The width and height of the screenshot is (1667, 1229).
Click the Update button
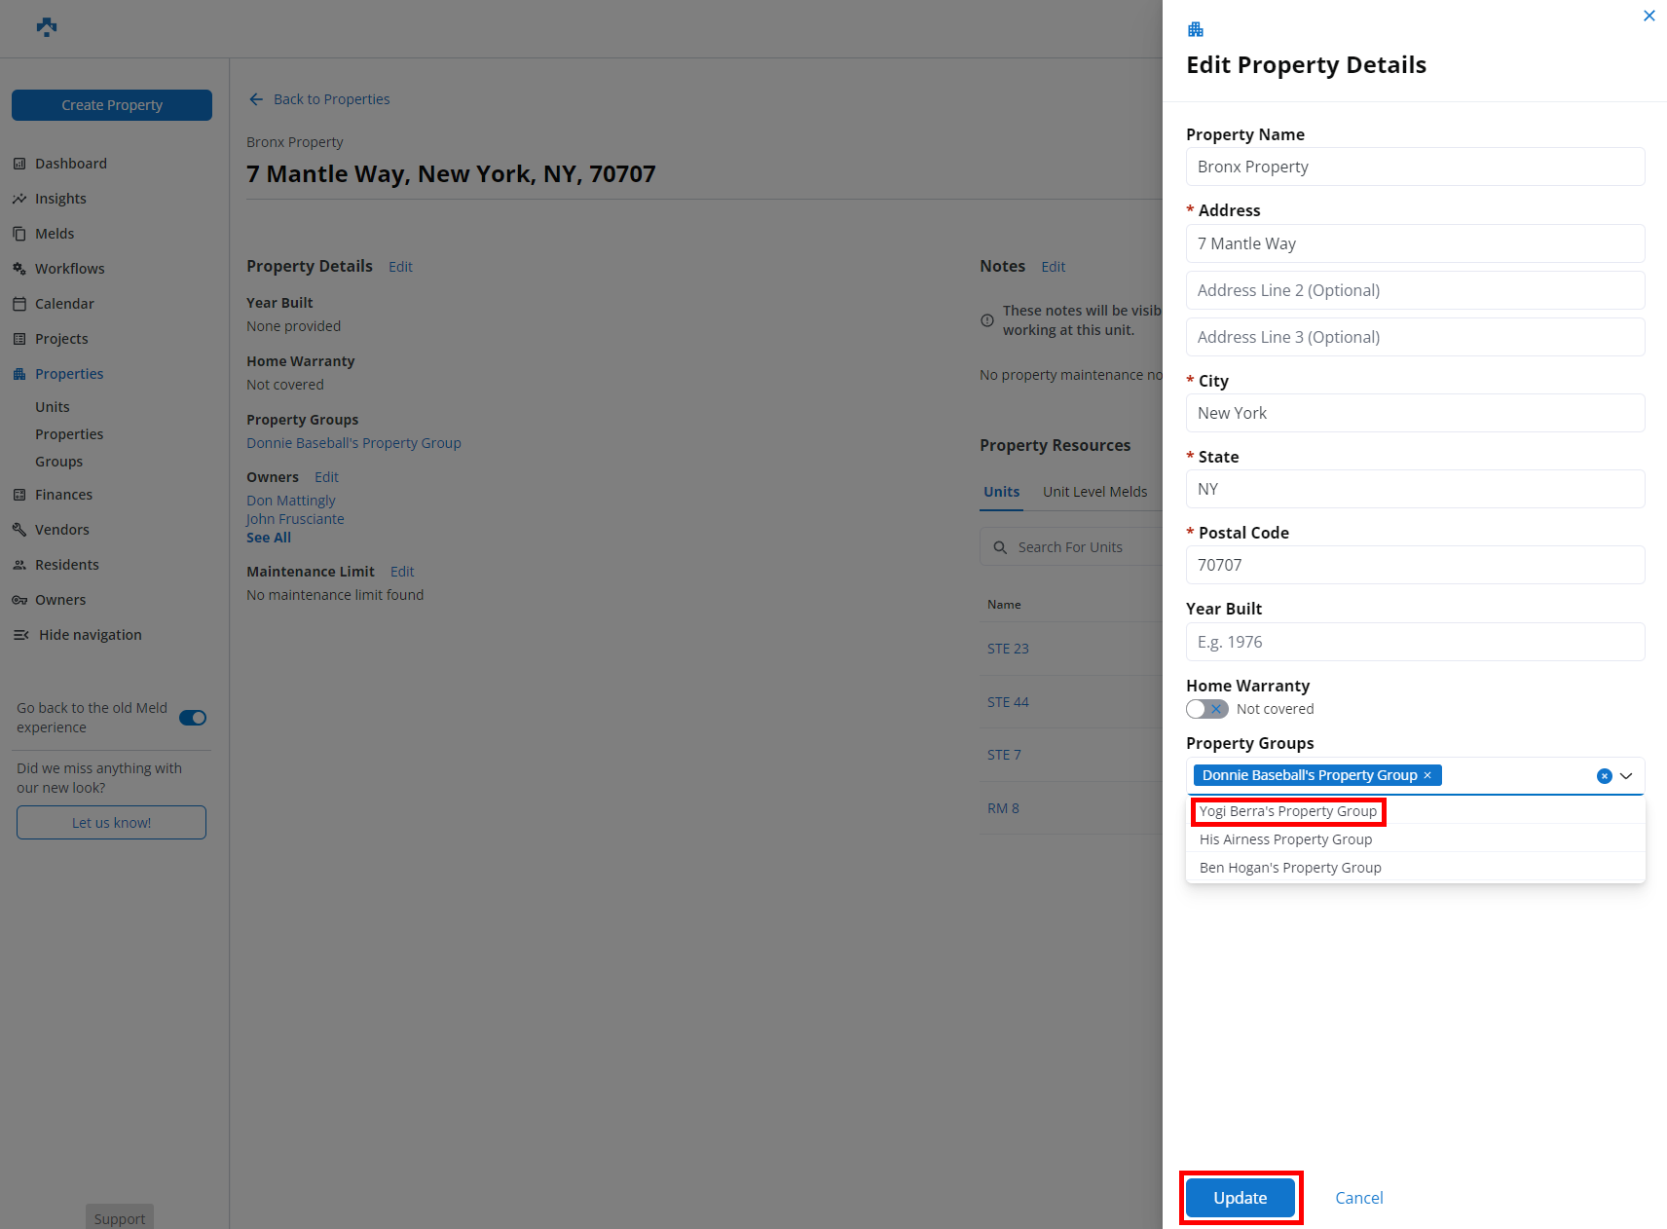pyautogui.click(x=1240, y=1198)
